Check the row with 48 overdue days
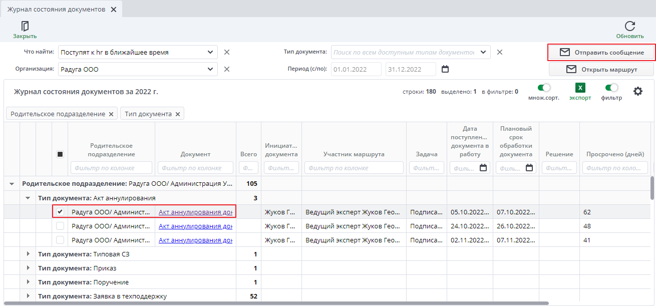The width and height of the screenshot is (656, 306). point(60,226)
